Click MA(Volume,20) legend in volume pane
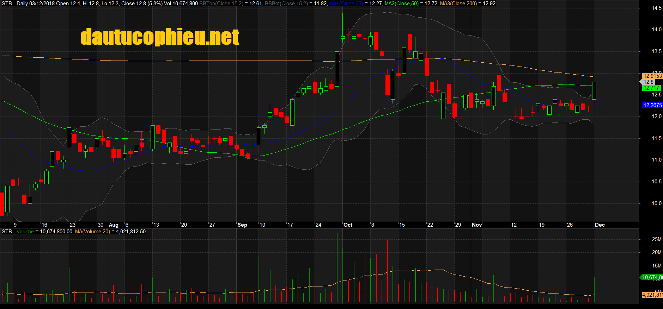The height and width of the screenshot is (309, 663). pyautogui.click(x=92, y=232)
